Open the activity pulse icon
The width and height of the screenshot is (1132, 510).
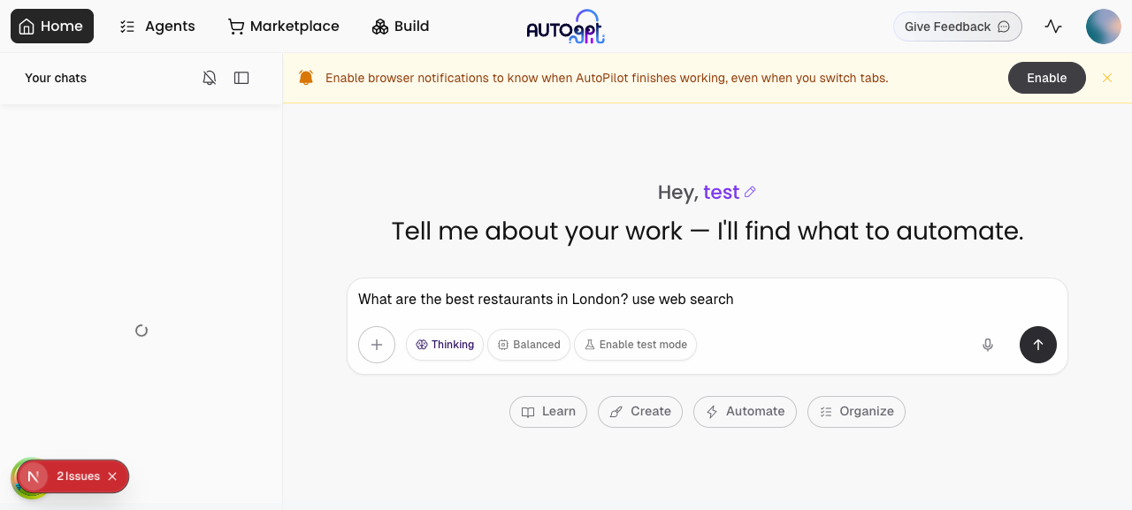tap(1053, 27)
